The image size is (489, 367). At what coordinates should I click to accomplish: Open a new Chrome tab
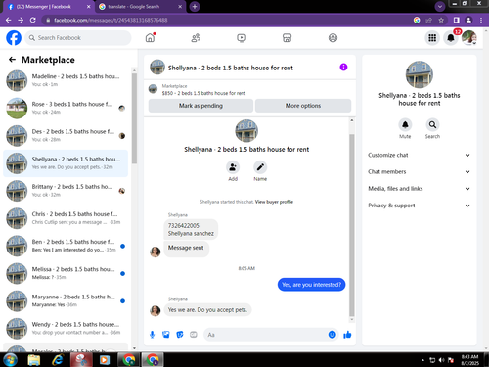[x=195, y=7]
